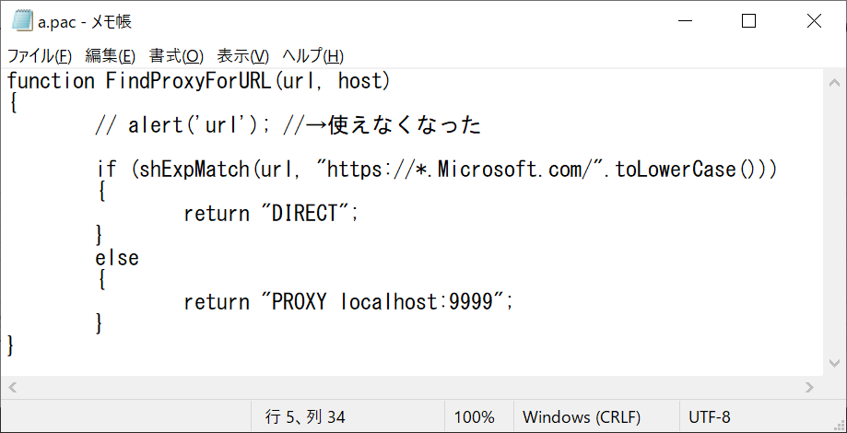This screenshot has height=433, width=847.
Task: Click the Notepad icon in title bar
Action: click(x=21, y=21)
